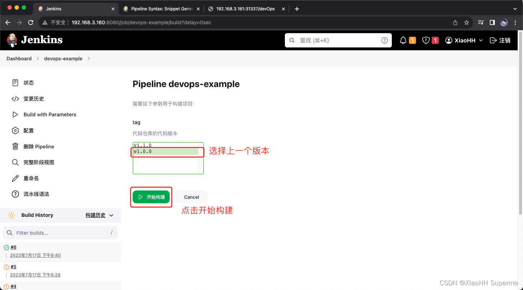Expand the Build History chevron
The image size is (523, 290).
[111, 215]
